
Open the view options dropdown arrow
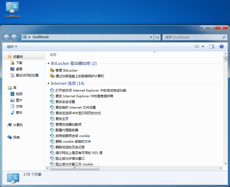(203, 46)
